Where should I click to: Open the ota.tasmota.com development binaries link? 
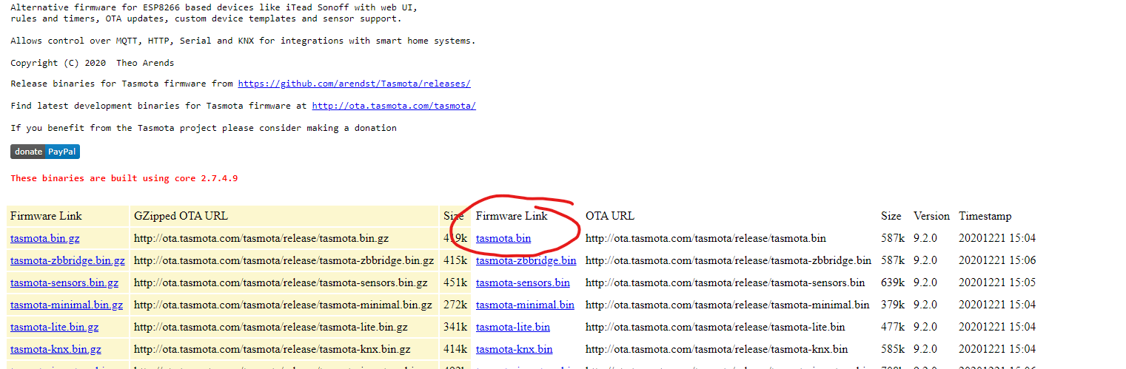pos(394,106)
